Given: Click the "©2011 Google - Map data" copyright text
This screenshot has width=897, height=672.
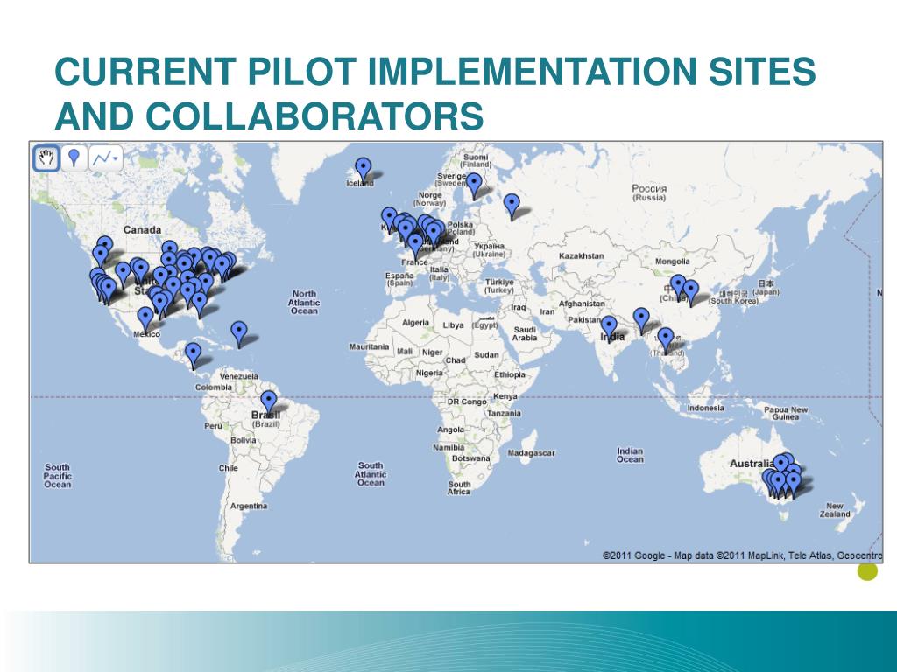Looking at the screenshot, I should click(658, 556).
